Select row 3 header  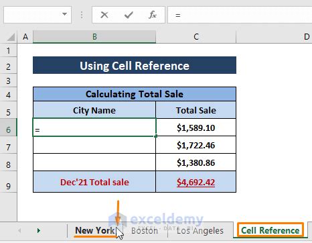(8, 81)
